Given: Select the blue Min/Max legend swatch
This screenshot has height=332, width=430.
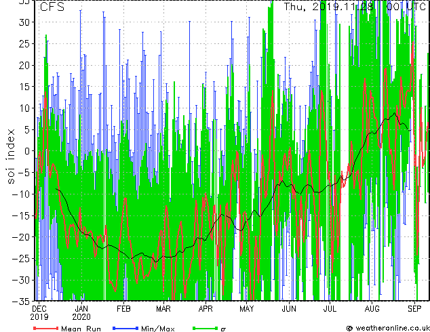Looking at the screenshot, I should tap(125, 328).
